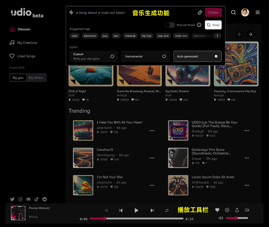Like the playing song with heart icon
Viewport: 269px width, 227px height.
(217, 210)
